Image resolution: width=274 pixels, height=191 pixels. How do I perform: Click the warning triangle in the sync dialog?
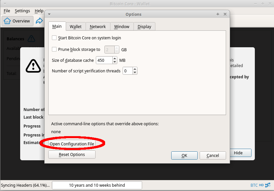[33, 66]
